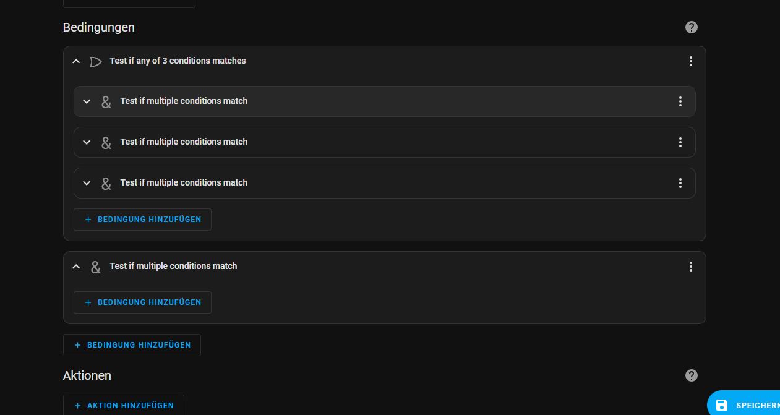
Task: Click the first nested 'Test if multiple conditions match' title
Action: click(184, 101)
